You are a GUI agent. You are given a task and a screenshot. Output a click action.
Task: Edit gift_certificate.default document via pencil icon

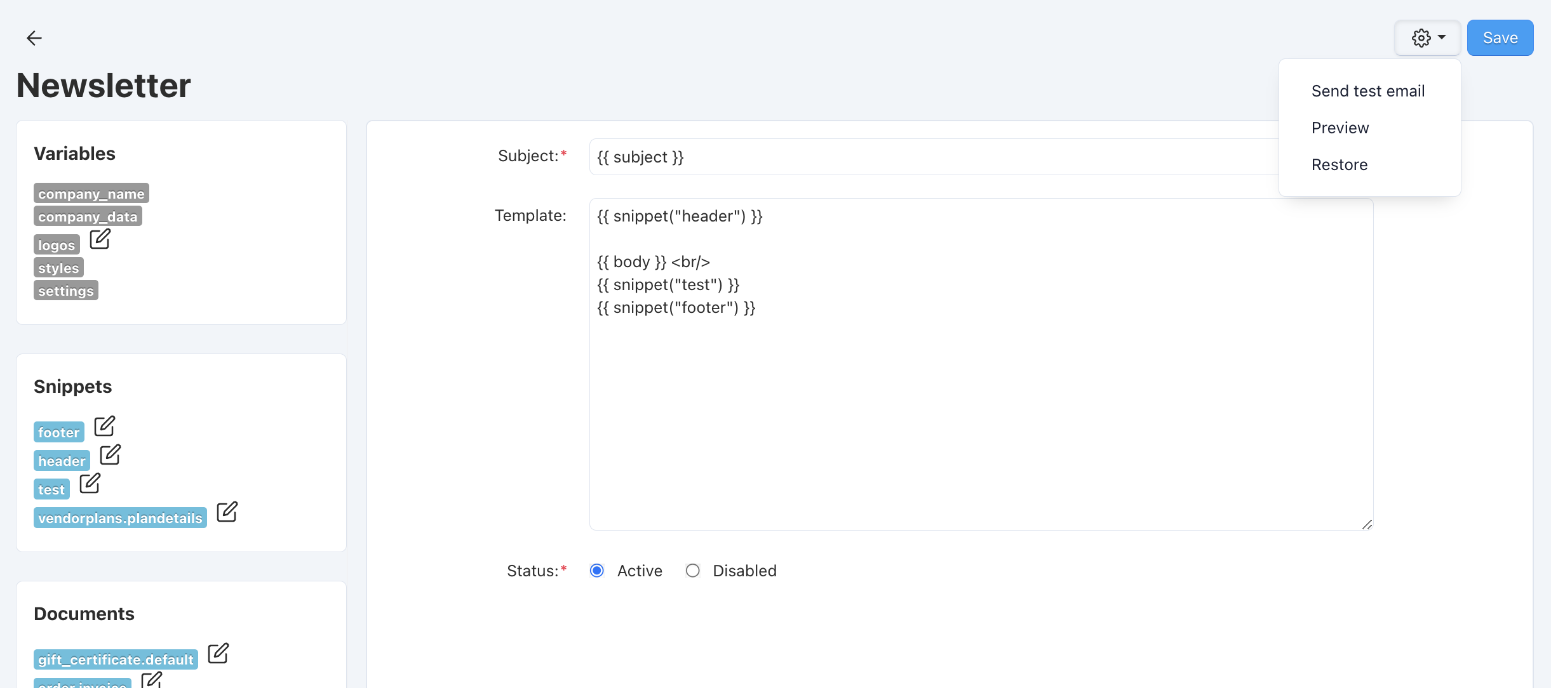[x=218, y=654]
